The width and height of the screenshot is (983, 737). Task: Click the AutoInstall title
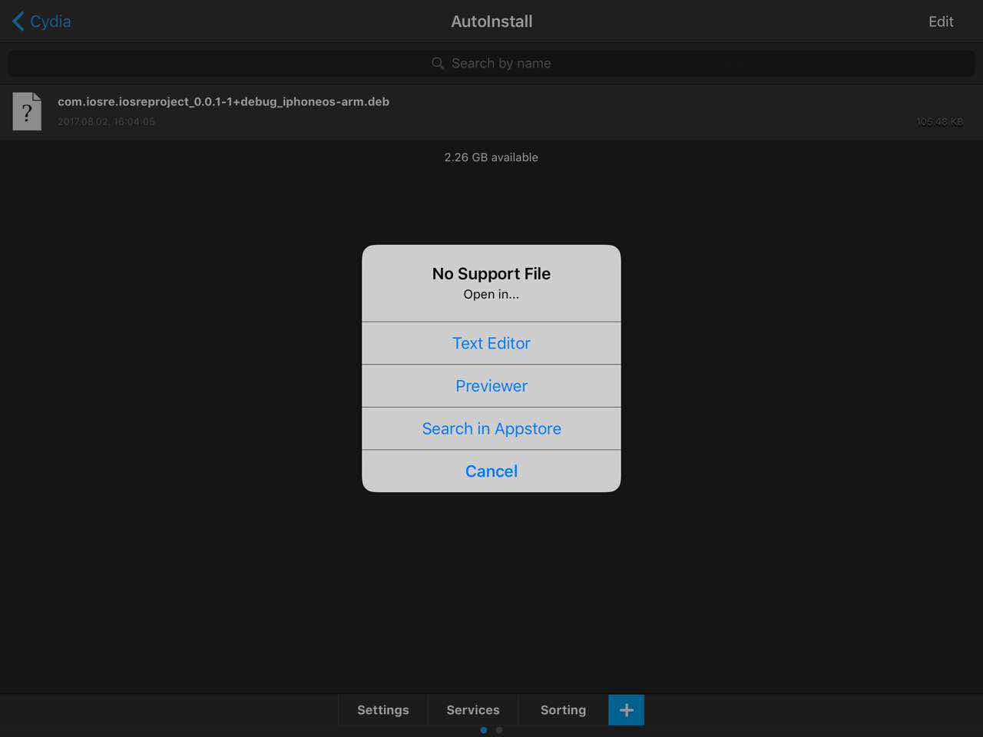point(491,21)
